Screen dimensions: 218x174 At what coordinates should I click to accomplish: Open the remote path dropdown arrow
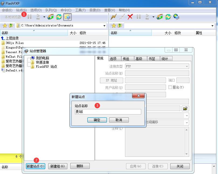click(213, 26)
